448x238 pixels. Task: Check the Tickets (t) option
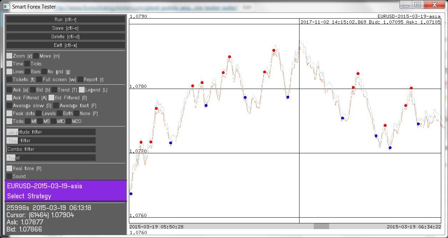click(9, 79)
